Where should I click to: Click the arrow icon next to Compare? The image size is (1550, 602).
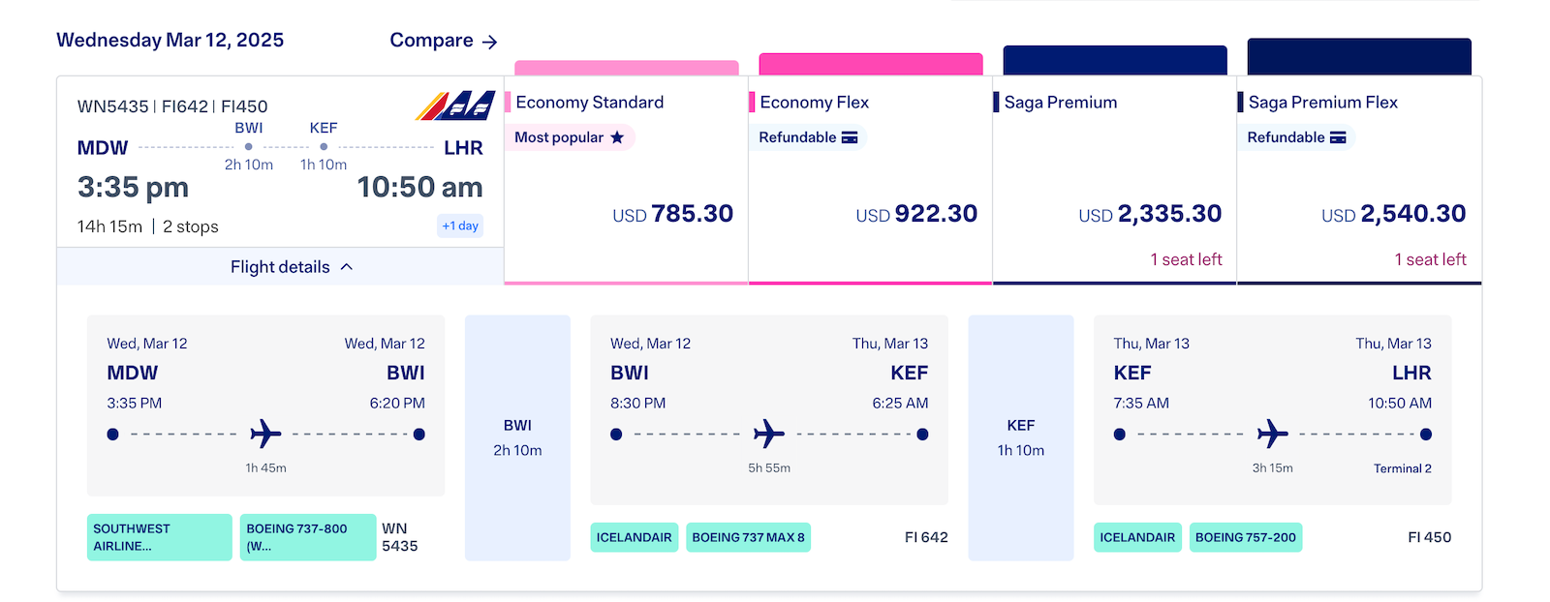coord(490,42)
